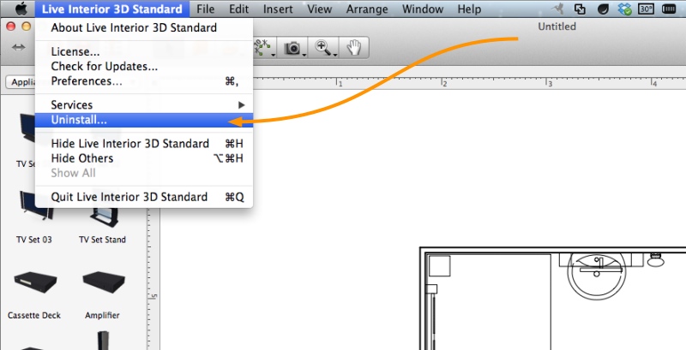Screen dimensions: 686x350
Task: Open the Dropbox menu bar icon
Action: pyautogui.click(x=625, y=9)
